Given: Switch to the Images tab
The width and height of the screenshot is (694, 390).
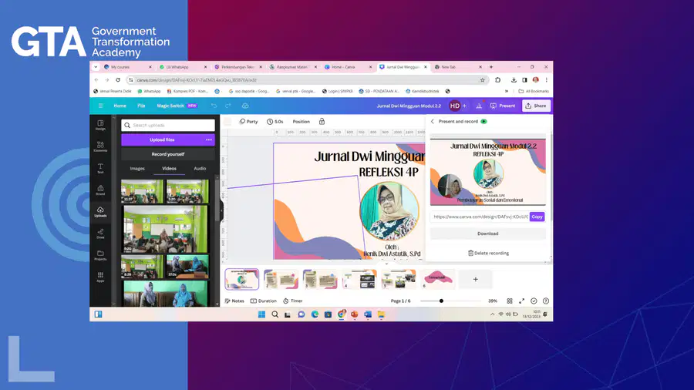Looking at the screenshot, I should coord(137,169).
